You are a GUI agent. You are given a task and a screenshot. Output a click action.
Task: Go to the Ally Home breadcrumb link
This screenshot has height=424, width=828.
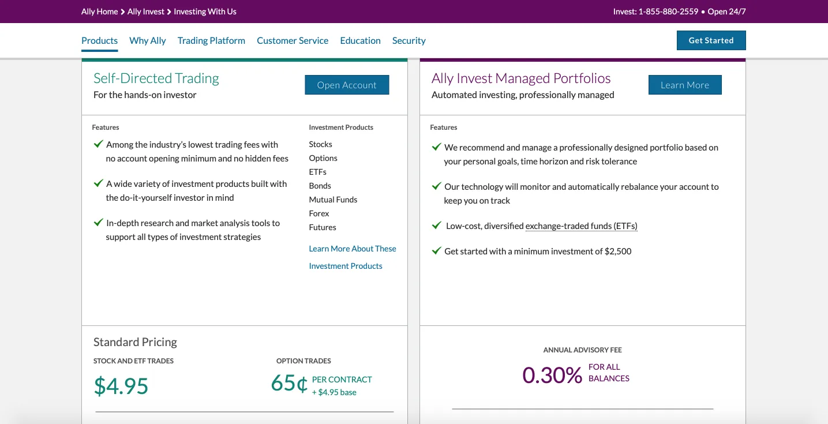(x=99, y=12)
